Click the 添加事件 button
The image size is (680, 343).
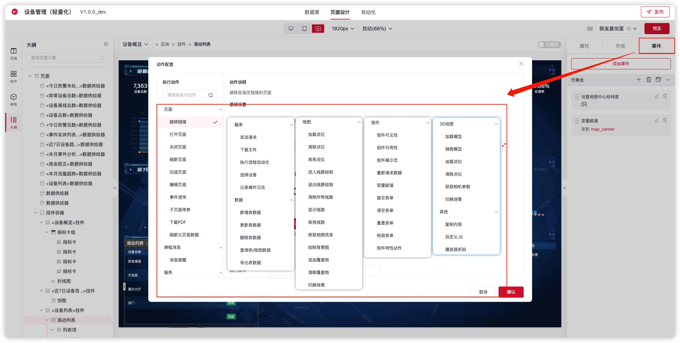pos(620,64)
